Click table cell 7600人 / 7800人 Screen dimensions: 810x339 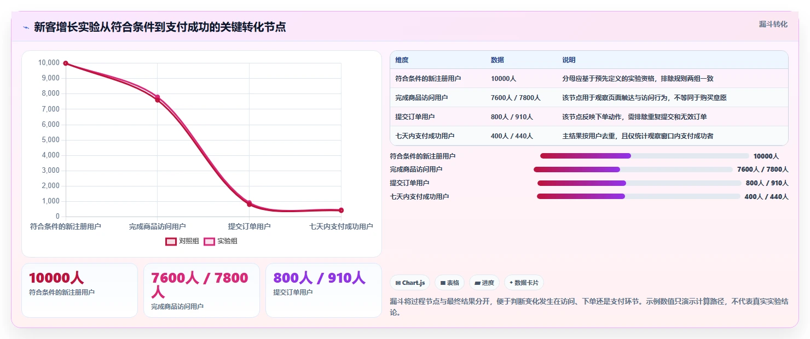[x=516, y=98]
